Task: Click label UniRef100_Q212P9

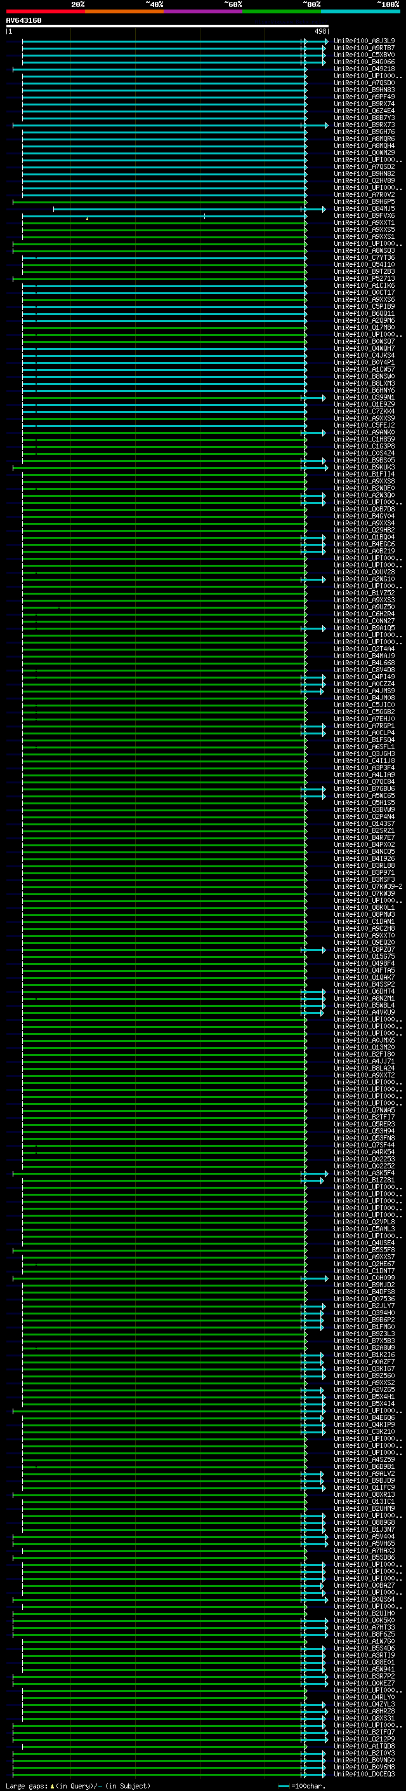Action: [364, 1739]
